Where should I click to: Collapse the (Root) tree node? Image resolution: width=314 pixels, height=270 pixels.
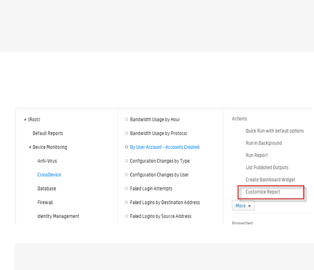(x=25, y=120)
